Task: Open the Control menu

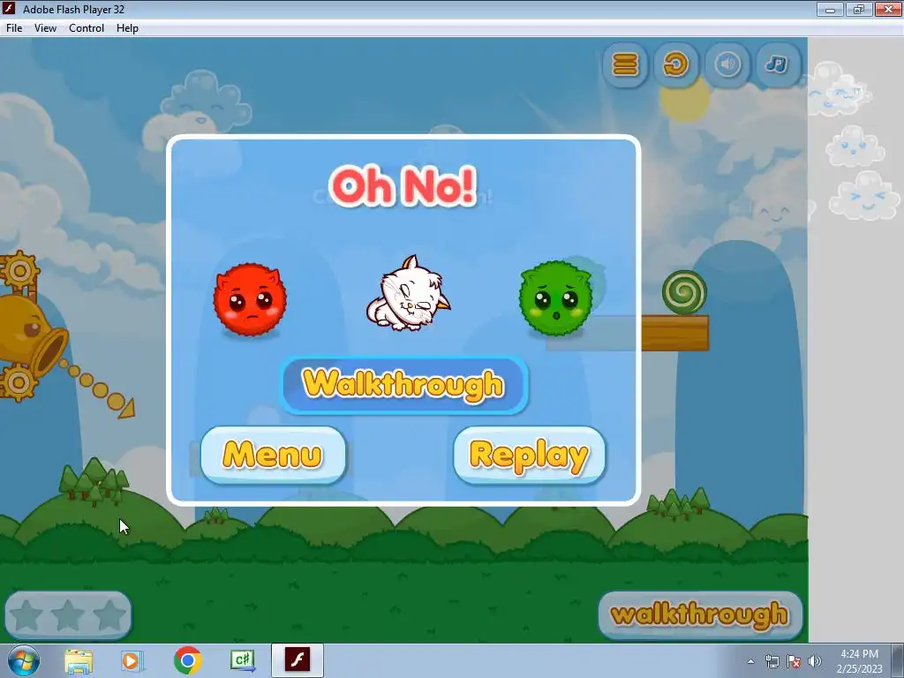Action: tap(87, 28)
